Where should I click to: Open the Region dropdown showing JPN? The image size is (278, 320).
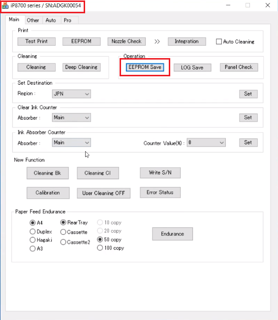click(x=71, y=94)
